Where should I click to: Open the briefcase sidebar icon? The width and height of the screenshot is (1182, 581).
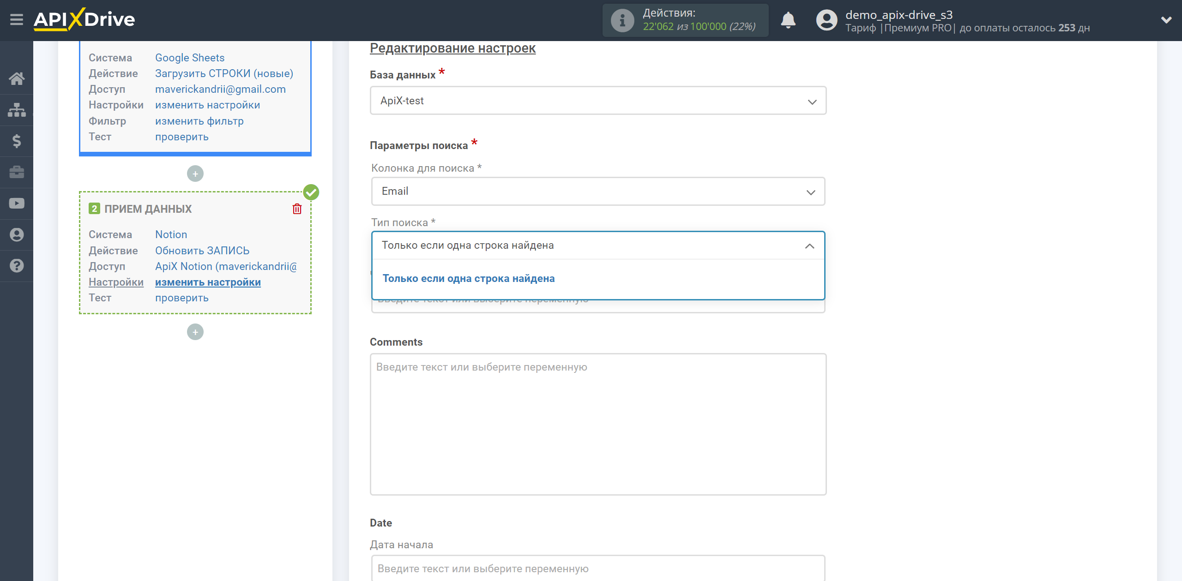pos(17,172)
